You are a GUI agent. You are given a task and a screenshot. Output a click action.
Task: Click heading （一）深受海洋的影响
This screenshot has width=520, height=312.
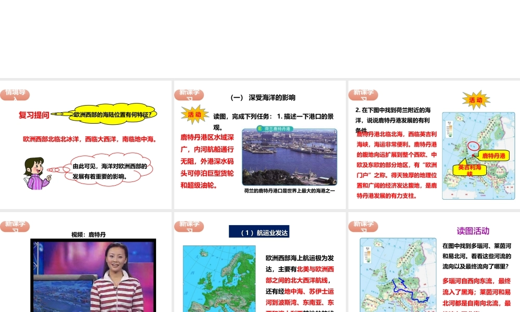(263, 97)
